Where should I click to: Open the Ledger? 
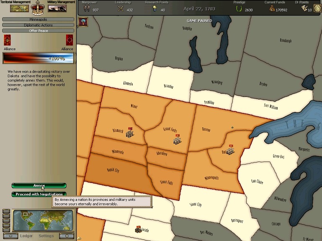pos(26,236)
